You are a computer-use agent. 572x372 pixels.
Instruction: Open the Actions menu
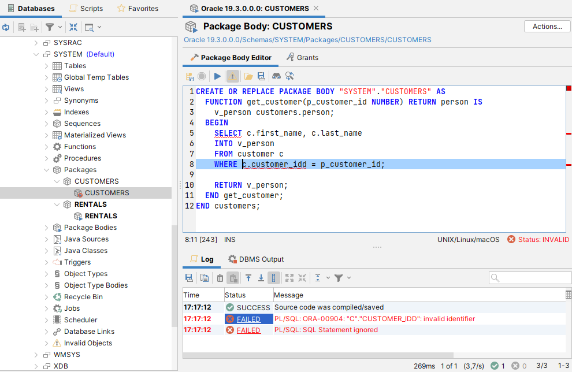546,26
